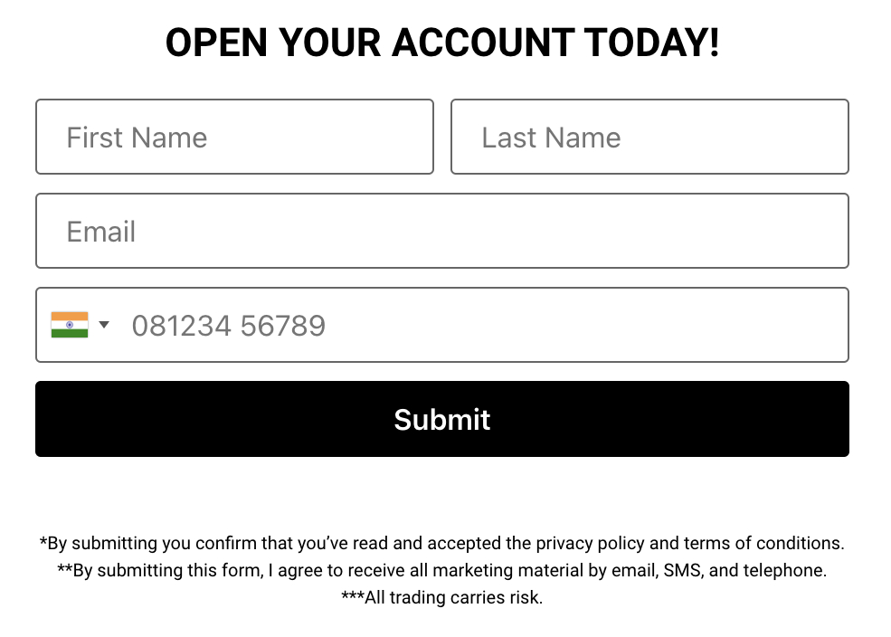
Task: Click the first asterisk disclaimer sentence
Action: point(442,543)
